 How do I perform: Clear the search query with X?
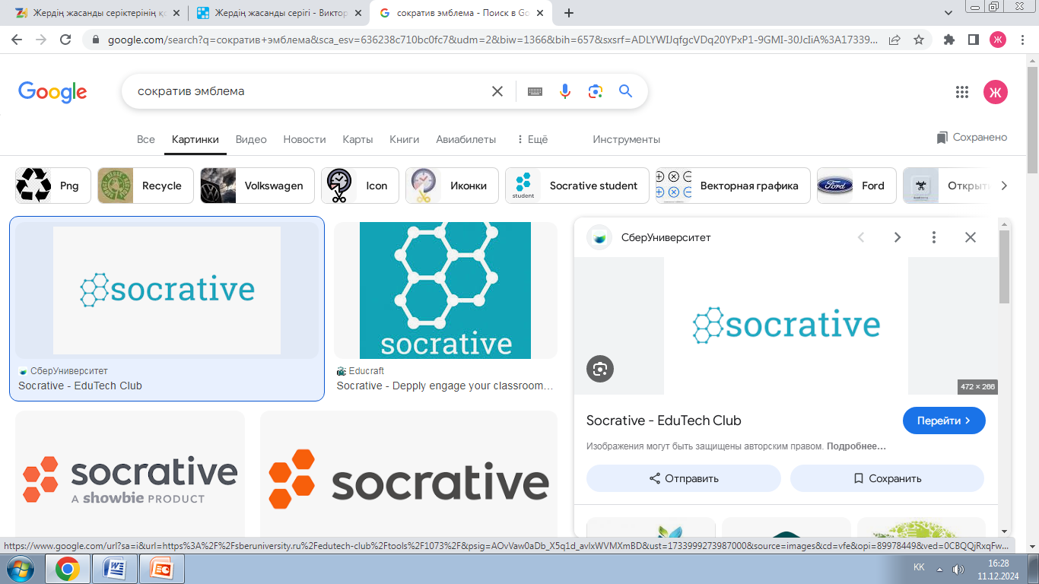tap(497, 91)
